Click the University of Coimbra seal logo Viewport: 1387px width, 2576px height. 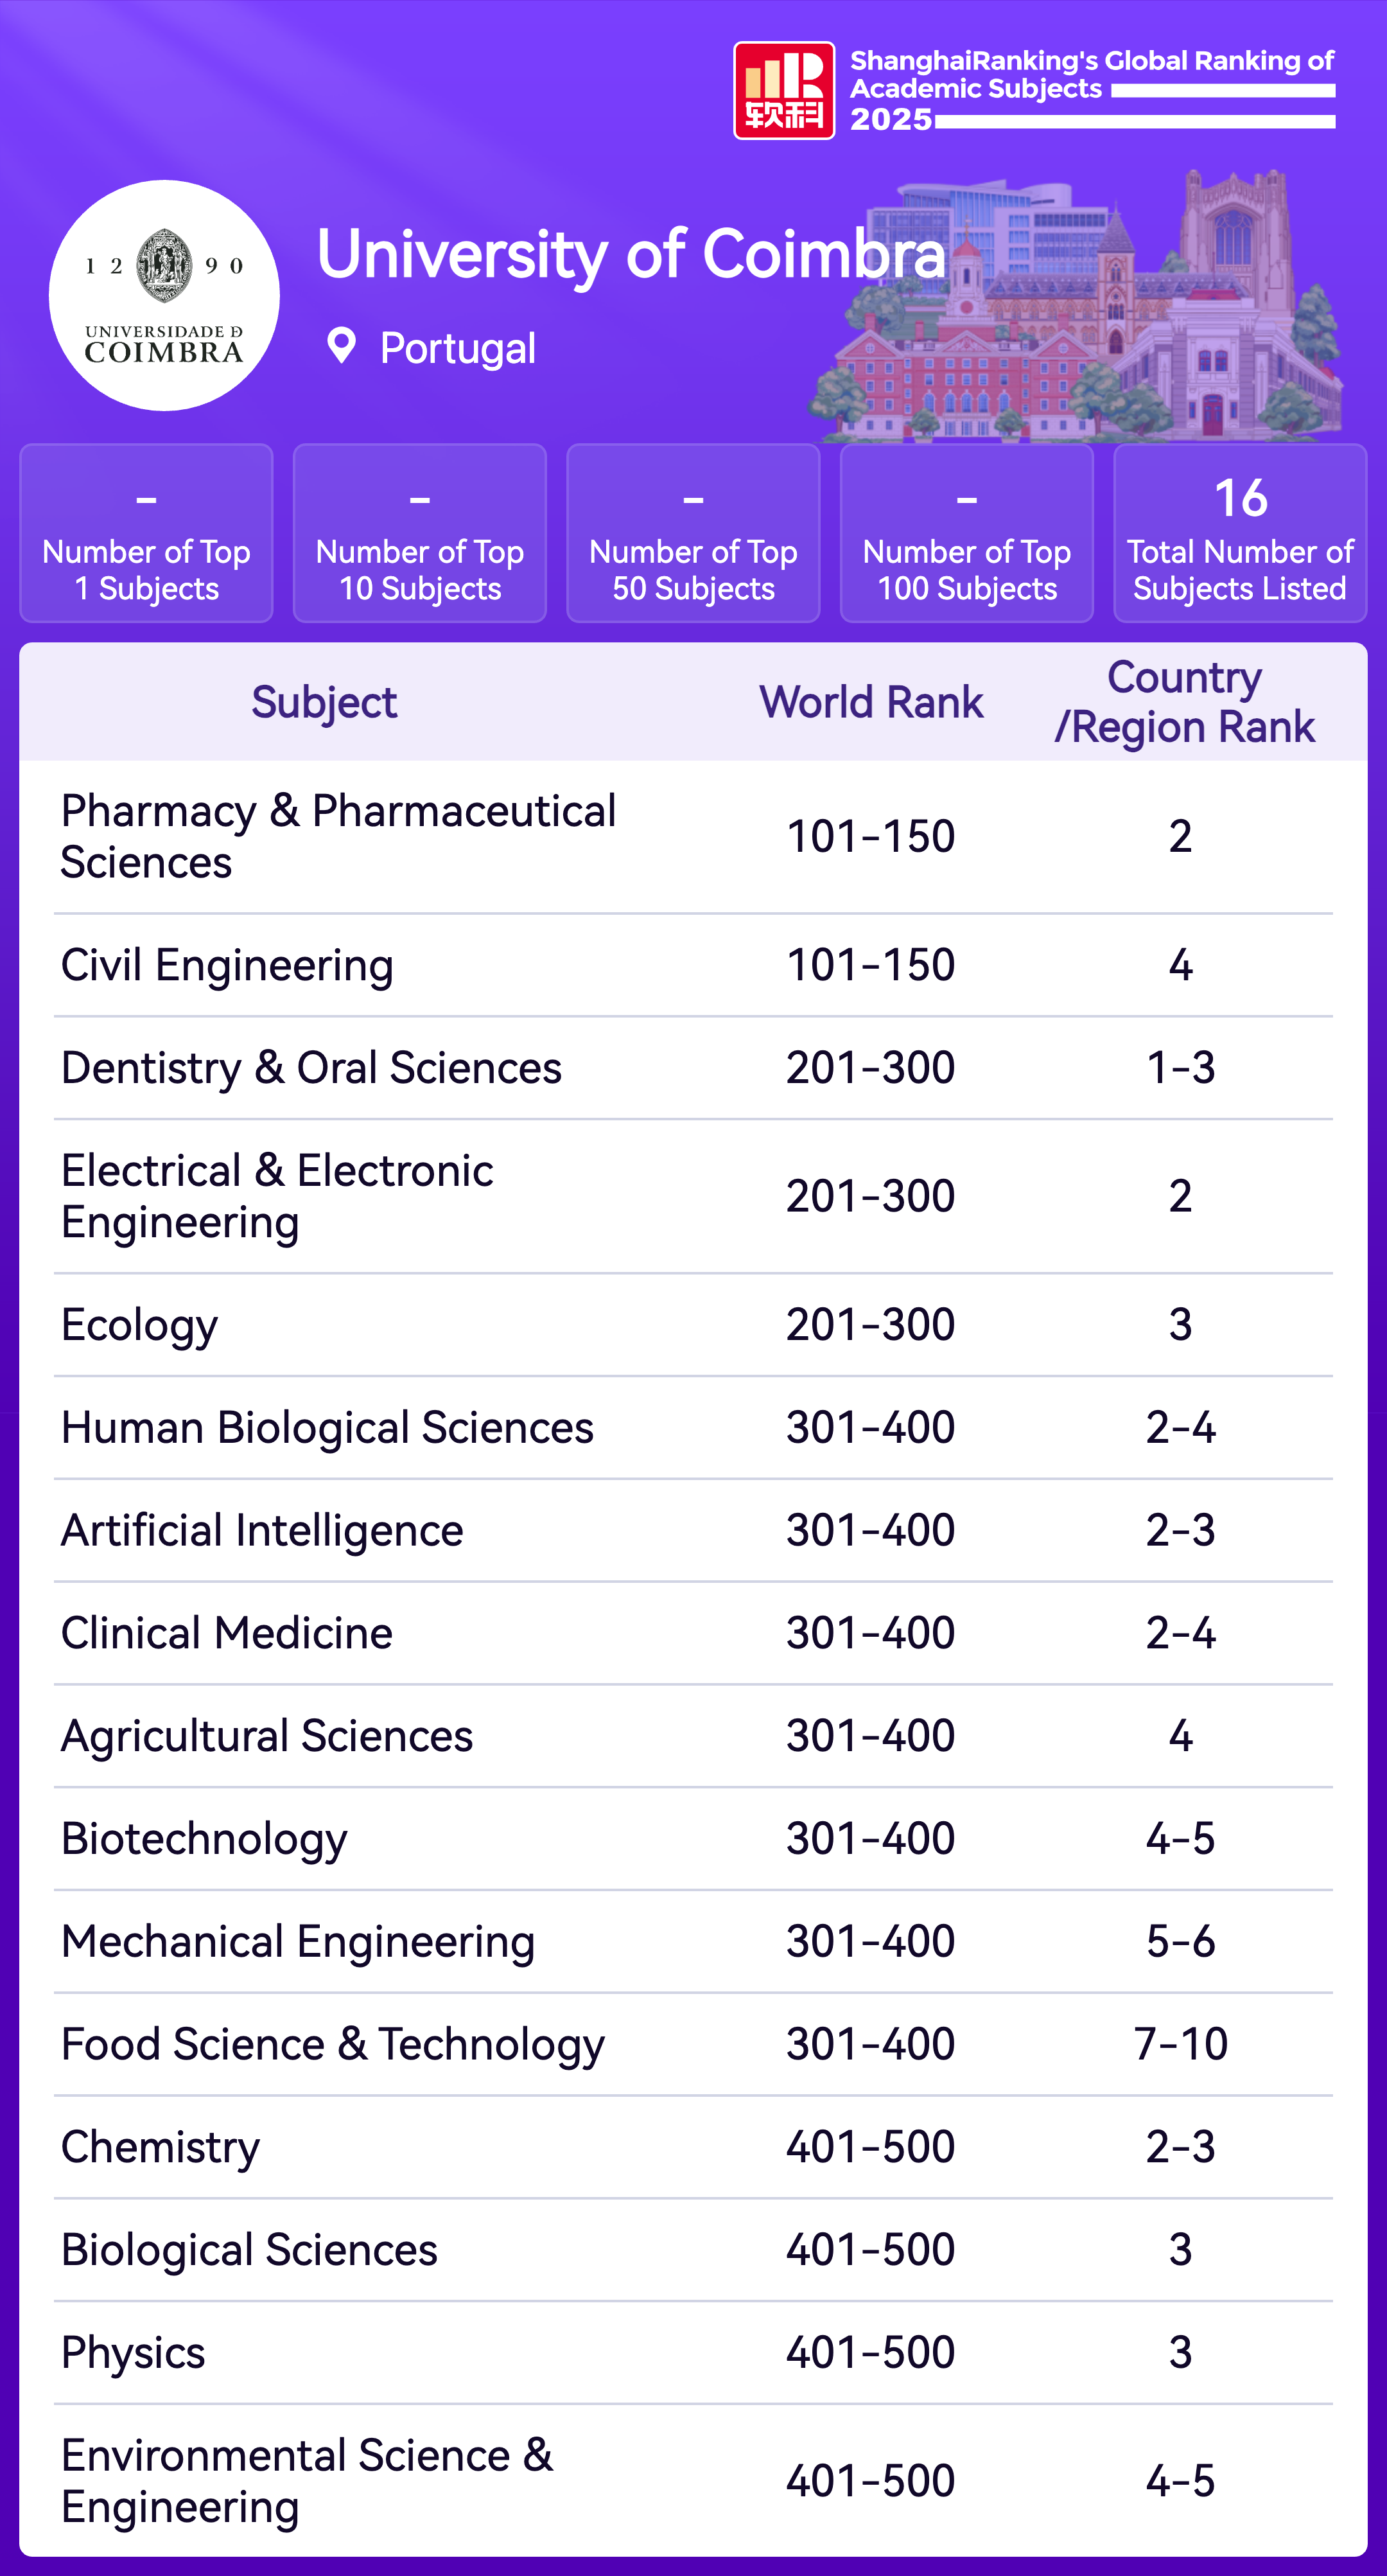tap(164, 295)
